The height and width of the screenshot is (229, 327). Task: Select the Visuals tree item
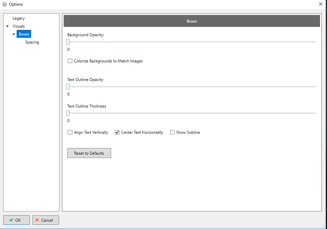(x=19, y=26)
